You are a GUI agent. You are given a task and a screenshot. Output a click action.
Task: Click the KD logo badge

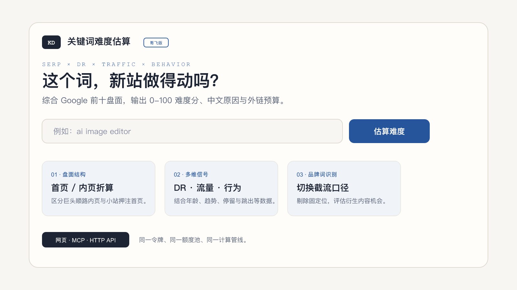[x=51, y=42]
